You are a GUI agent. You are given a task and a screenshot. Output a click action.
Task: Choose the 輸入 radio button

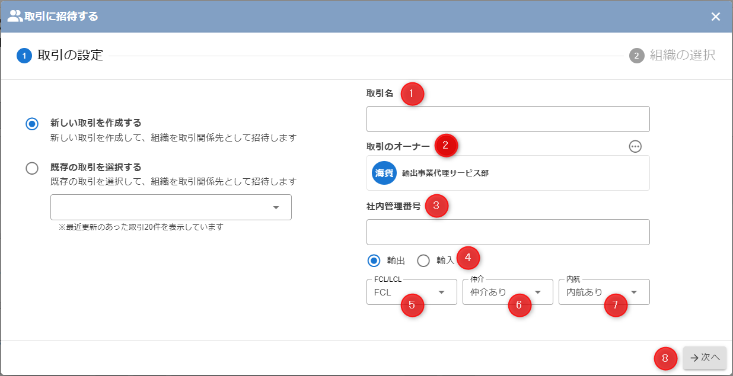click(423, 261)
